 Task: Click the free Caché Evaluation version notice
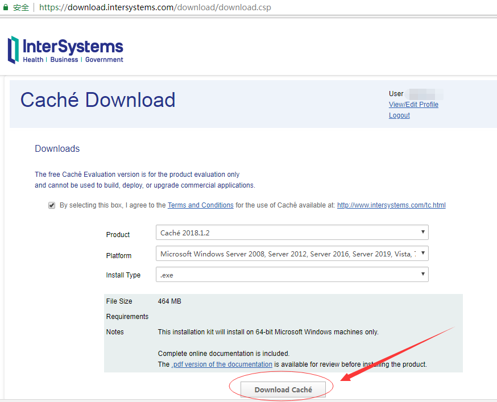tap(145, 180)
